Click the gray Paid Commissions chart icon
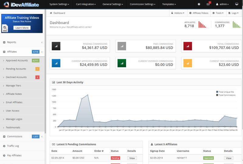 coord(122,46)
